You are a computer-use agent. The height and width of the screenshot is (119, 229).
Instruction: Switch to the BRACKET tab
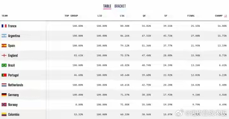120,6
